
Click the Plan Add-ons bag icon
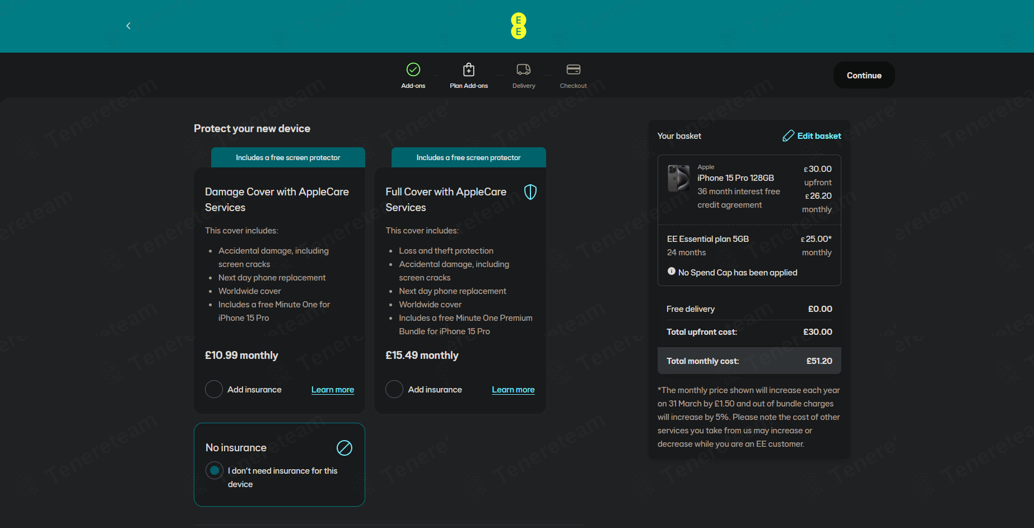pyautogui.click(x=468, y=69)
